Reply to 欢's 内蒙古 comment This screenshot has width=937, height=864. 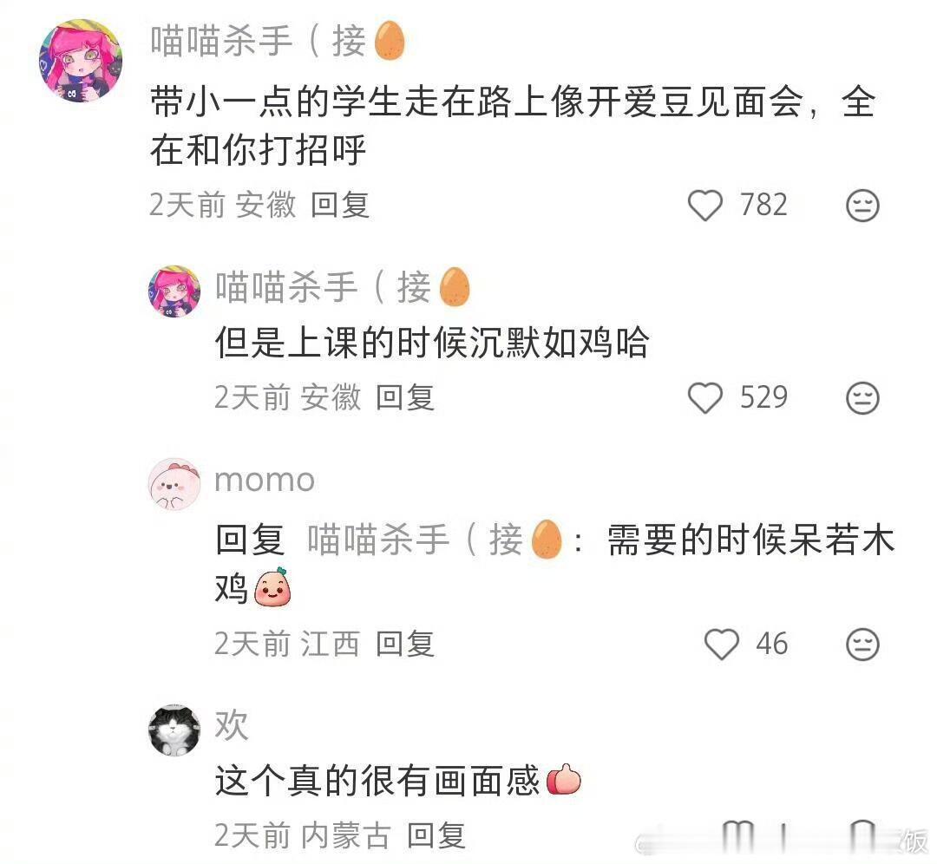pos(436,835)
